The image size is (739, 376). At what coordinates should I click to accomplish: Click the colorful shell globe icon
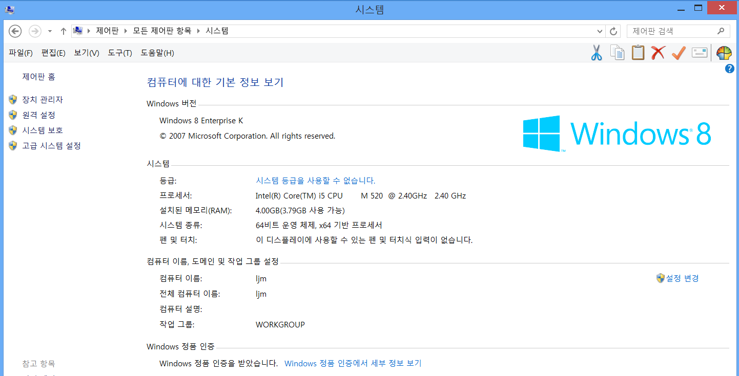tap(724, 53)
